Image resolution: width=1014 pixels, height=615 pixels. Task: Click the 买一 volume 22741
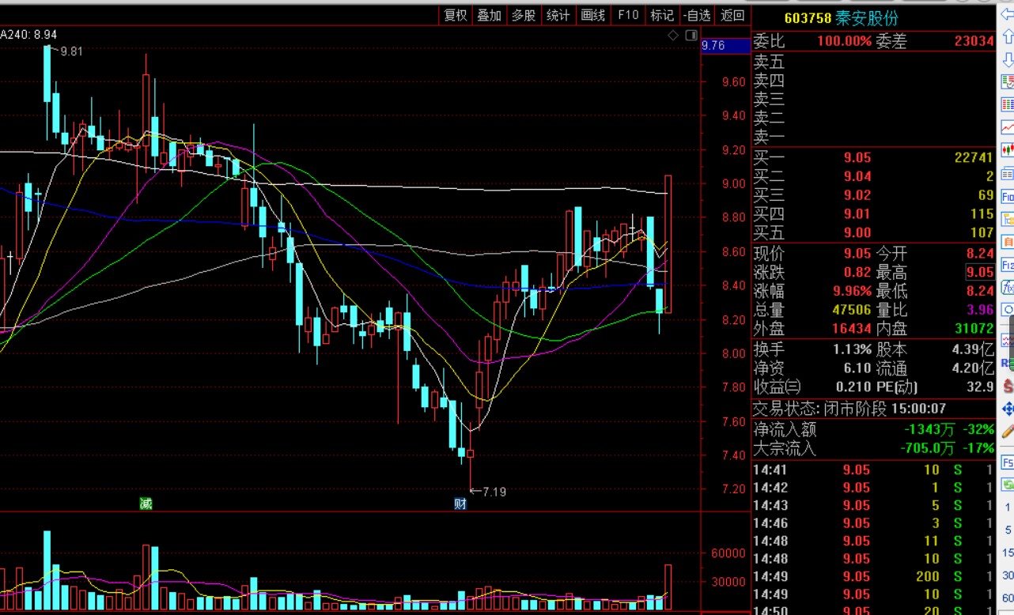974,157
